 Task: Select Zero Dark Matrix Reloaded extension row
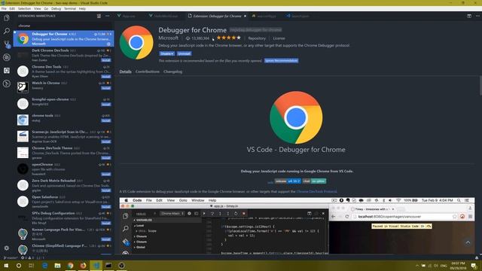pyautogui.click(x=63, y=185)
